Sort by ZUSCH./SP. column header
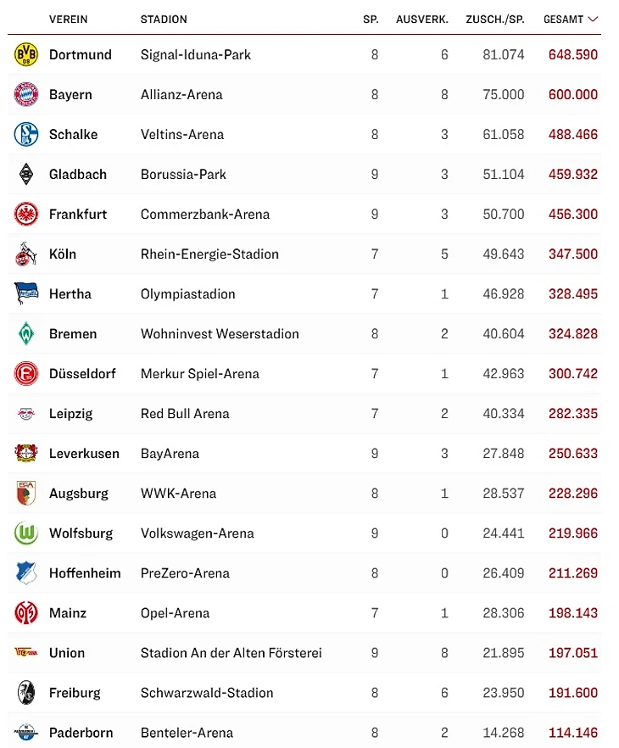619x748 pixels. click(x=495, y=19)
